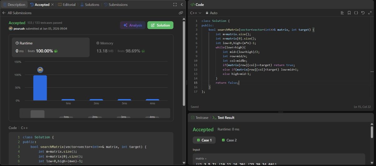The width and height of the screenshot is (376, 166).
Task: Click the Analysis button
Action: tap(133, 25)
